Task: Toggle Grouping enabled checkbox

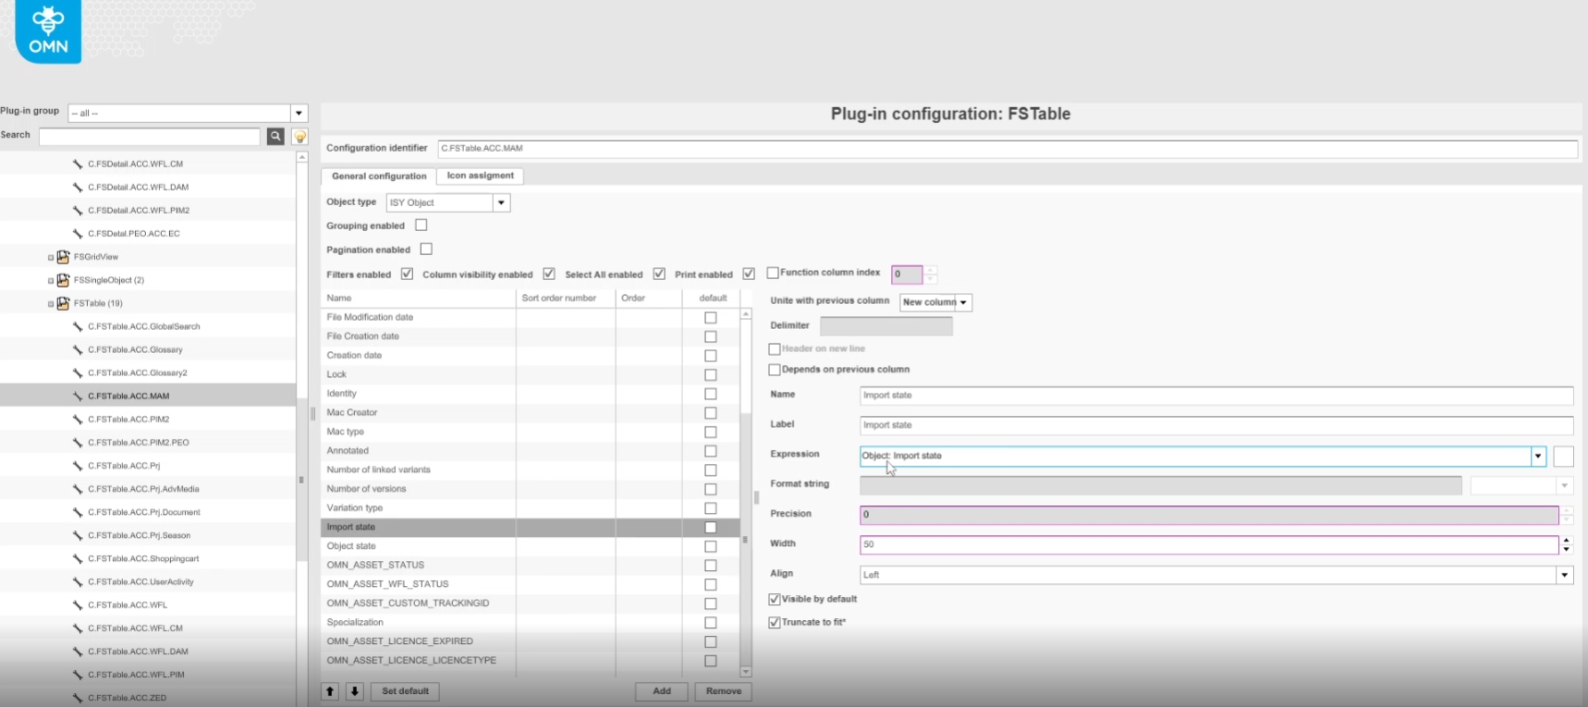Action: pyautogui.click(x=421, y=226)
